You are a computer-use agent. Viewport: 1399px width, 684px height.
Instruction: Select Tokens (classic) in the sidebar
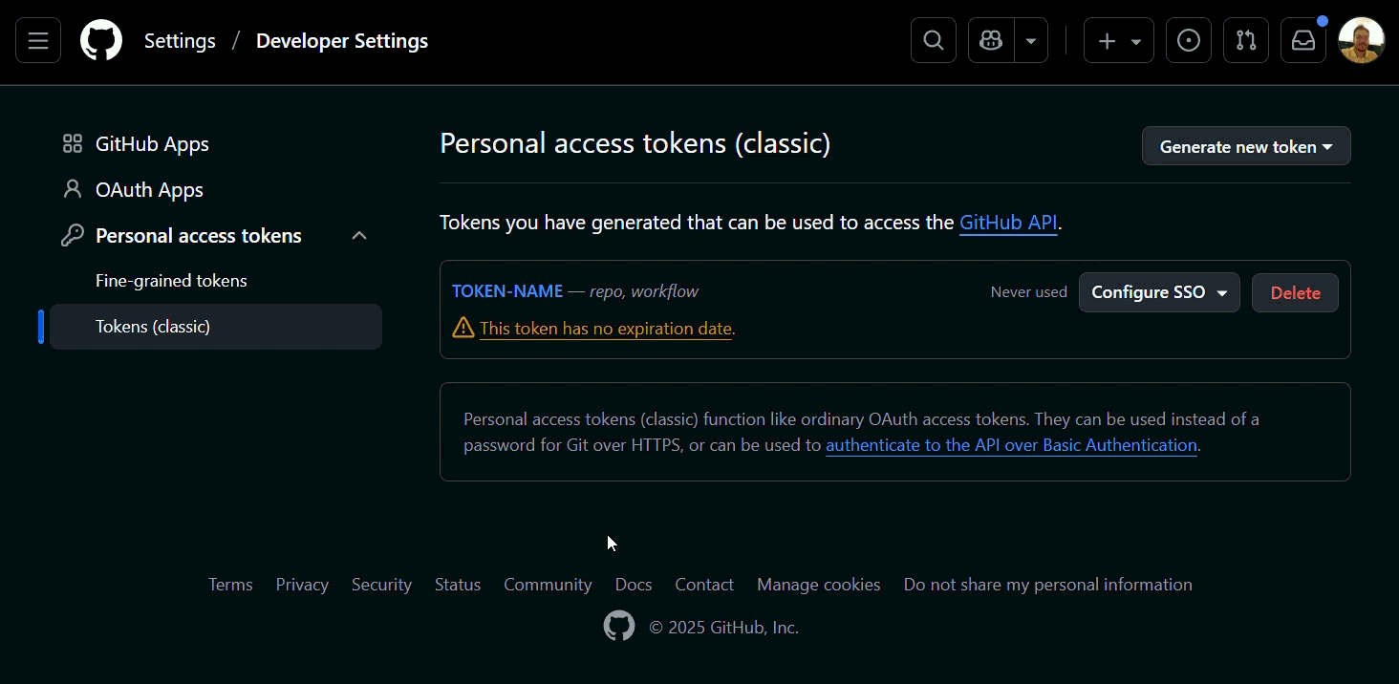pyautogui.click(x=152, y=326)
